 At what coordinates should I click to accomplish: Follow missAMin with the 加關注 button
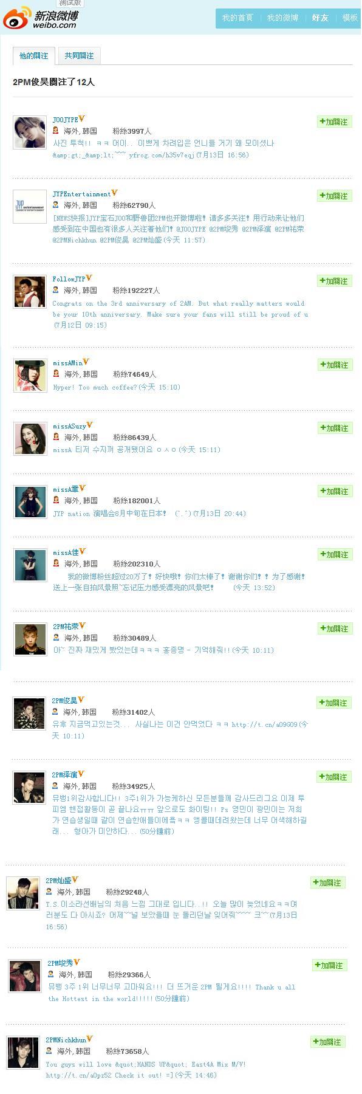coord(335,365)
